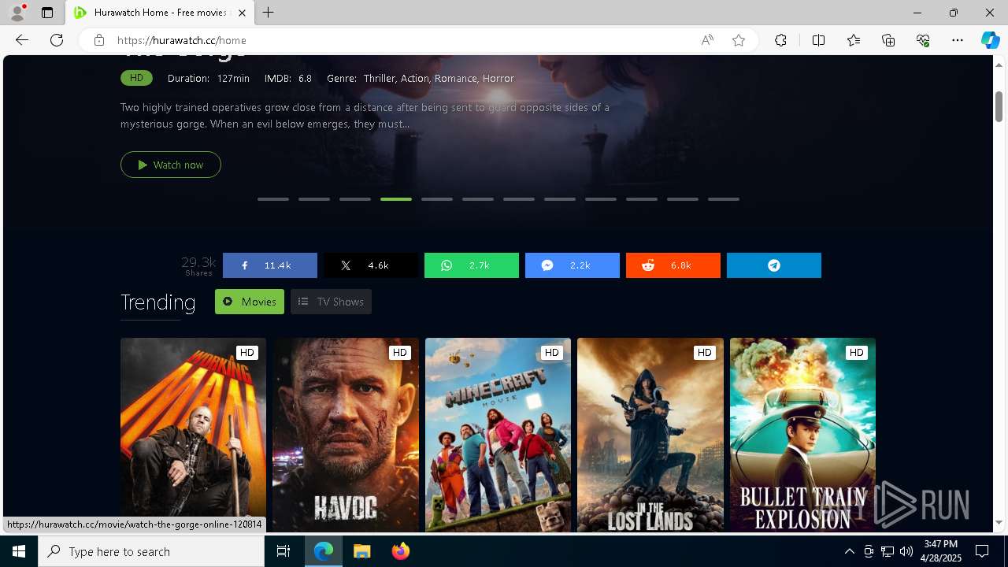This screenshot has width=1008, height=567.
Task: Go to first carousel slide indicator
Action: click(x=273, y=199)
